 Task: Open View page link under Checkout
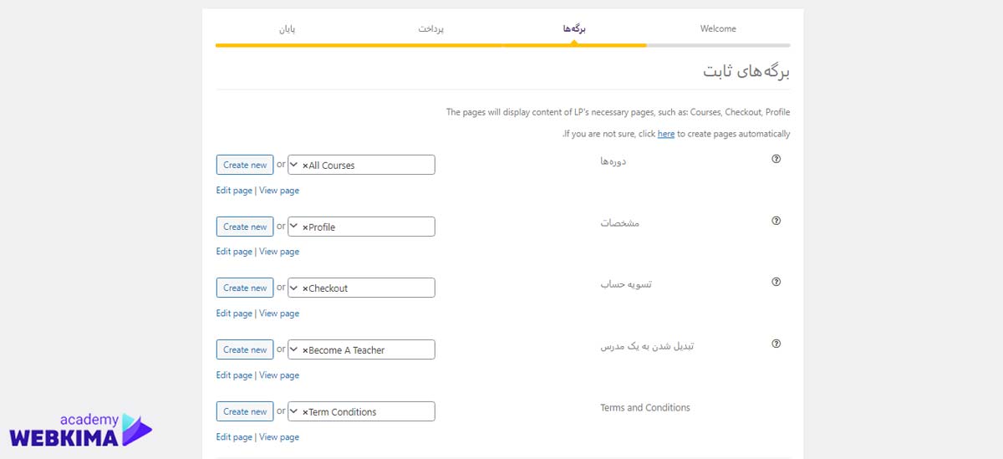[x=279, y=314]
